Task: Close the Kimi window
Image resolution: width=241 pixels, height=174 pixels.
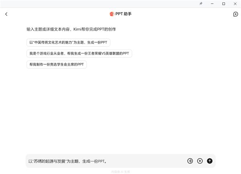Action: 235,4
